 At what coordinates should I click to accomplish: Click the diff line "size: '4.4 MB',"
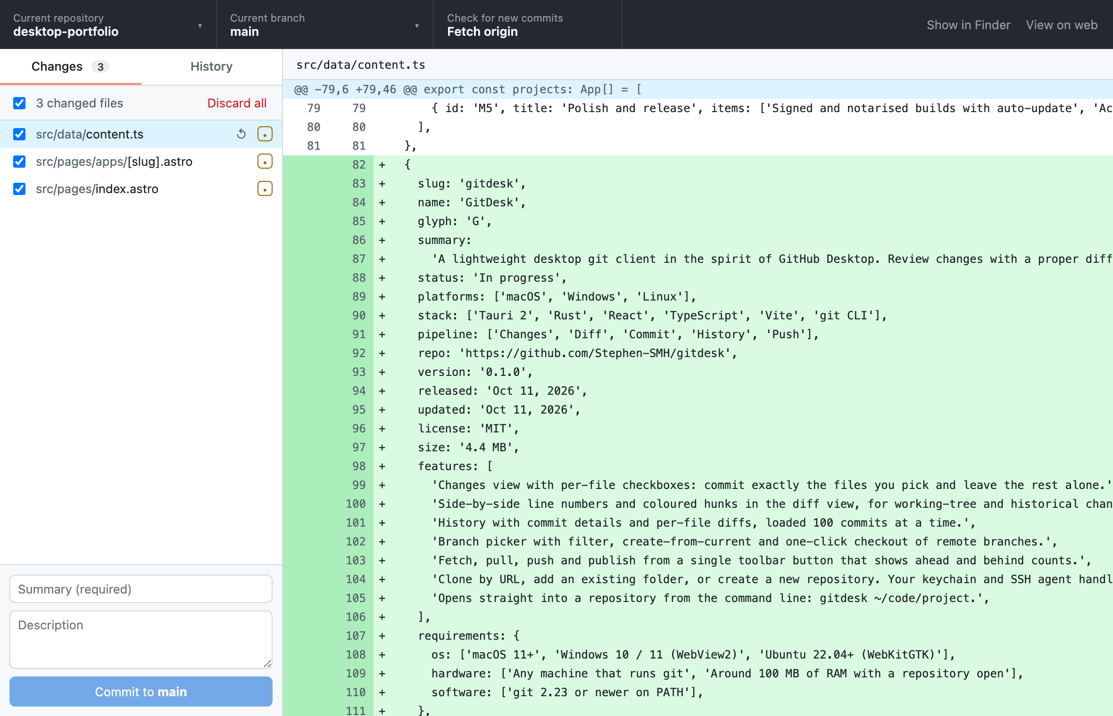[698, 447]
